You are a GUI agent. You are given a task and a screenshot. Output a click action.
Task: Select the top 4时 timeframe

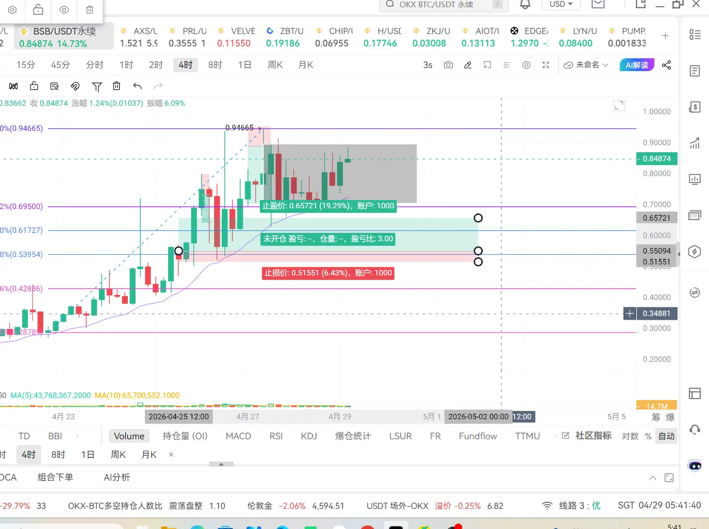(186, 65)
